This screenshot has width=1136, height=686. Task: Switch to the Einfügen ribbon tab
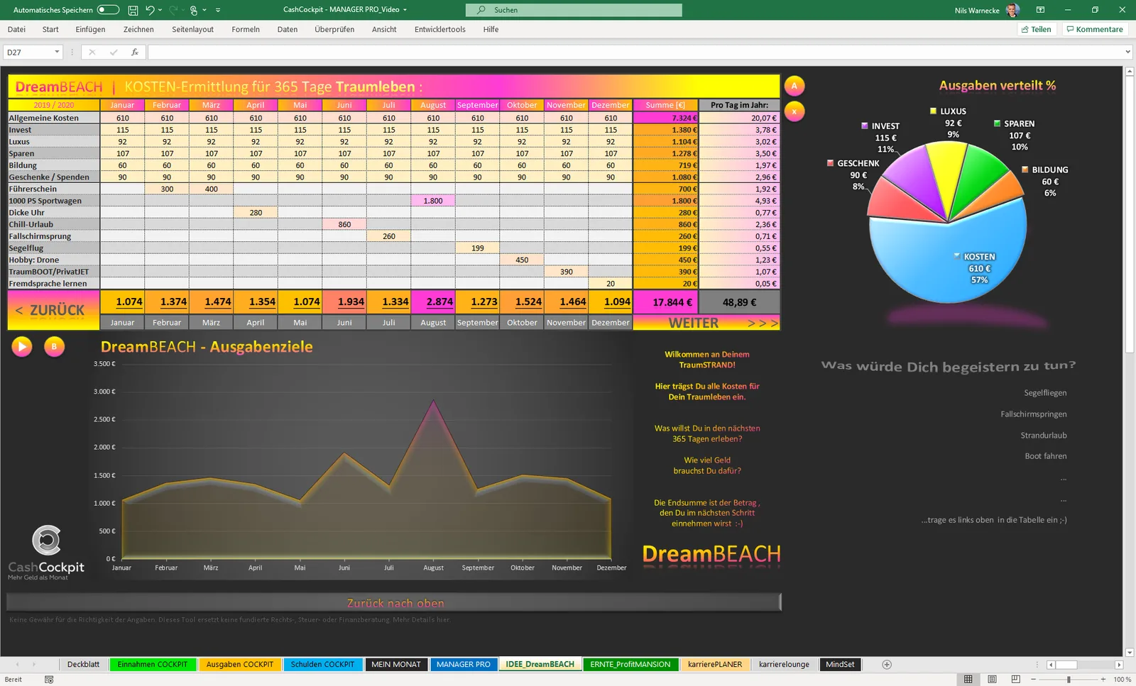click(x=90, y=29)
